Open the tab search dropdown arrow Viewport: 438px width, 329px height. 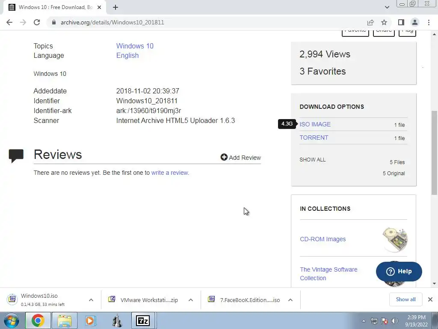point(387,7)
